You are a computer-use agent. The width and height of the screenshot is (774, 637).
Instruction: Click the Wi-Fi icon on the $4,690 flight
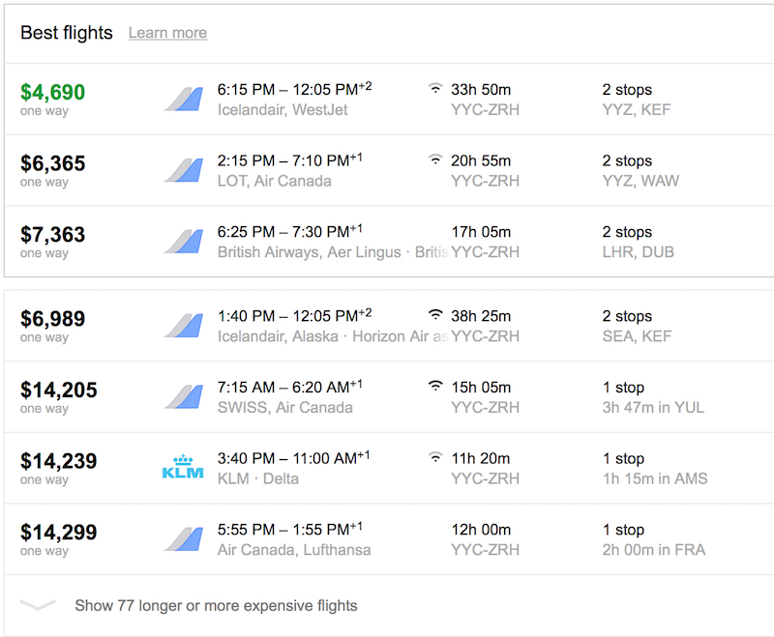pos(434,88)
